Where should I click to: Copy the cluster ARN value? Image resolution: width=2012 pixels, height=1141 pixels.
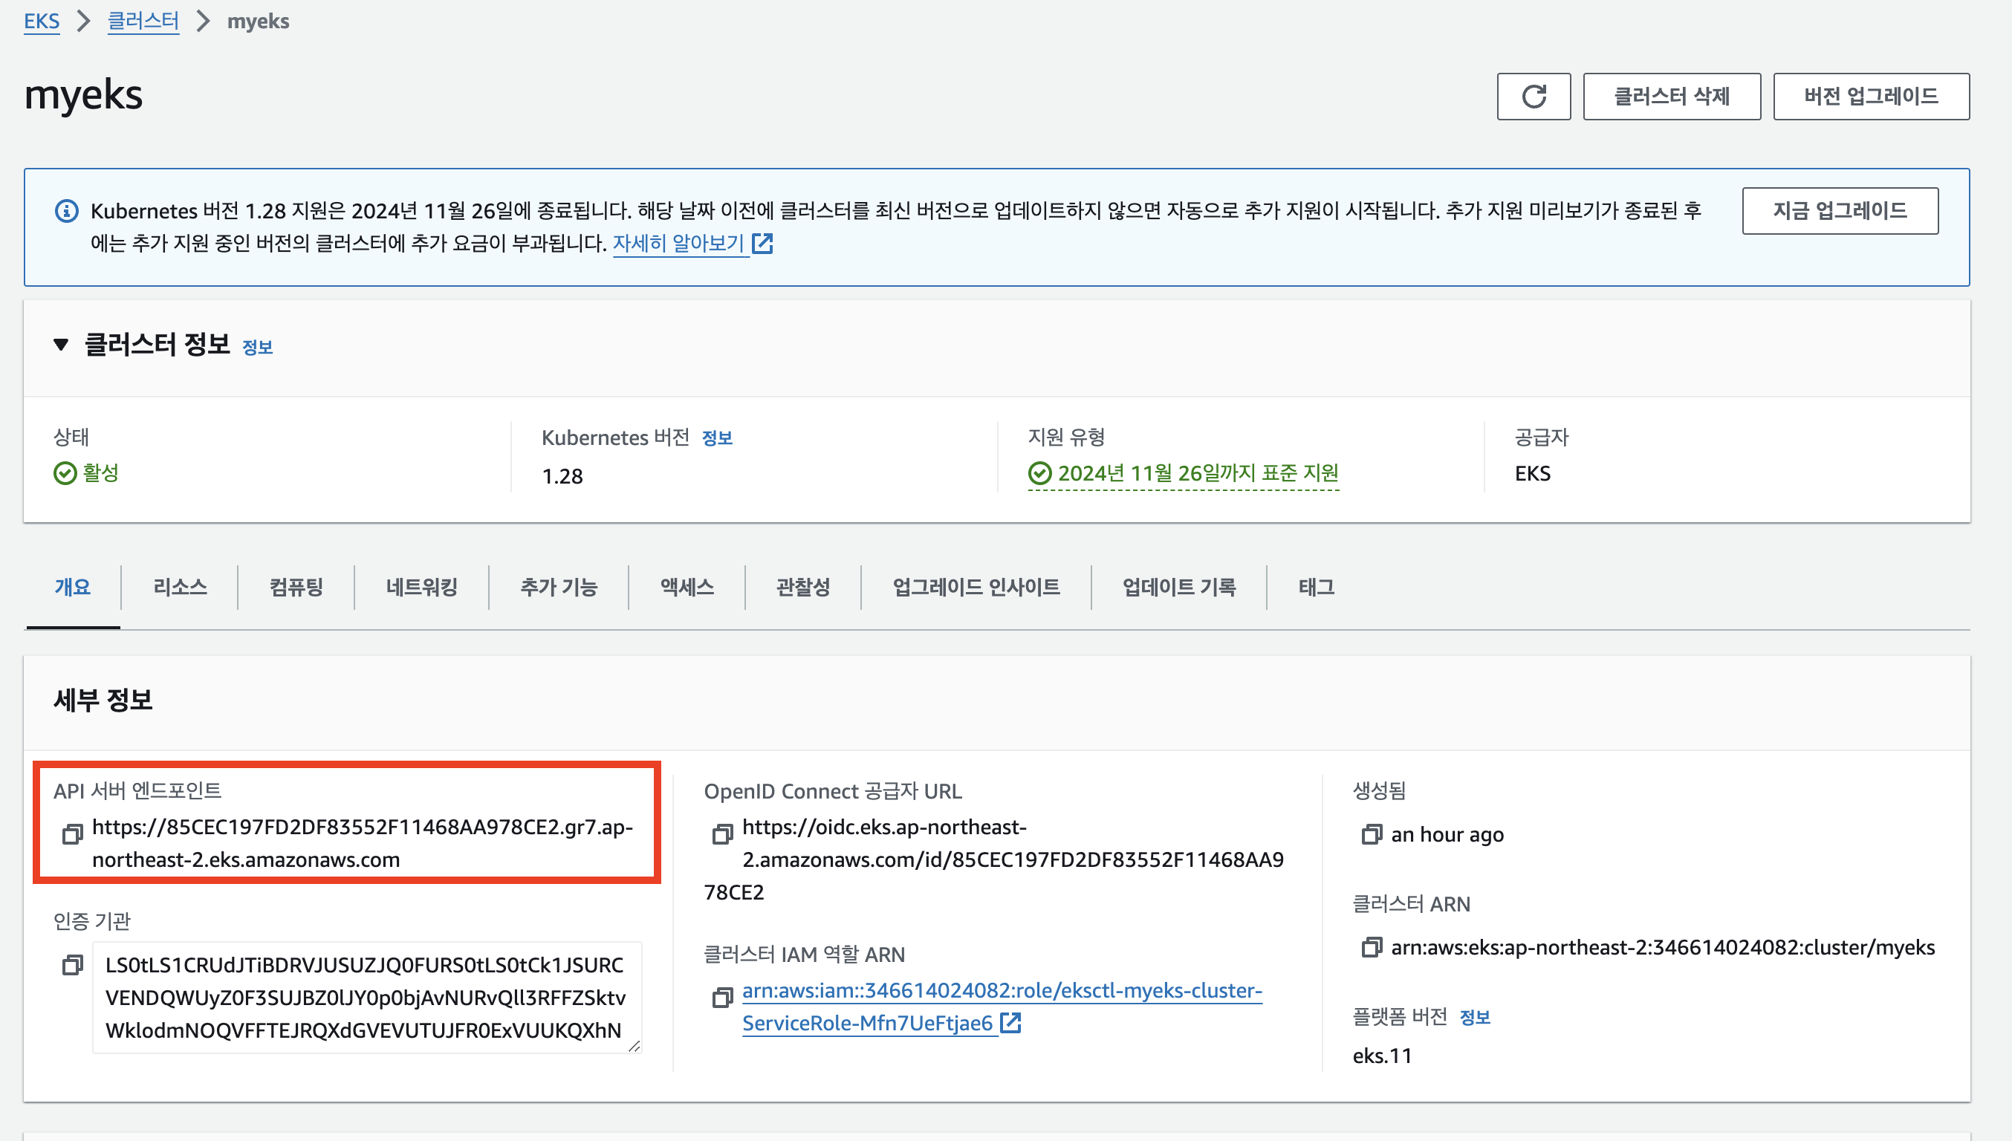(x=1371, y=947)
